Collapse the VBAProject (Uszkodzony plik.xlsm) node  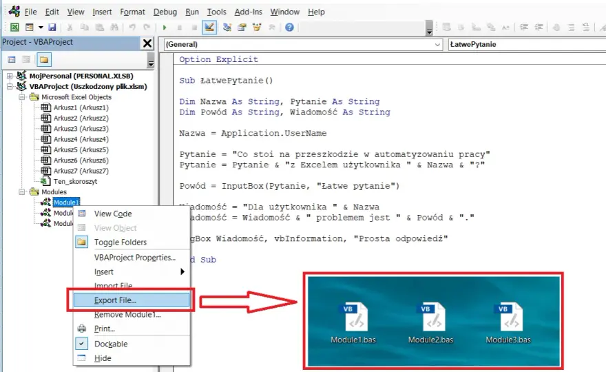point(10,87)
